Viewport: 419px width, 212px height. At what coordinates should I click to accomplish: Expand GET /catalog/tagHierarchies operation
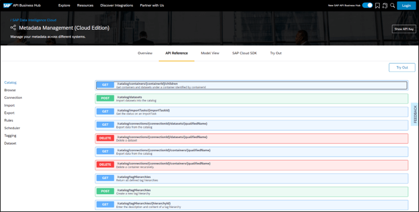click(x=252, y=178)
